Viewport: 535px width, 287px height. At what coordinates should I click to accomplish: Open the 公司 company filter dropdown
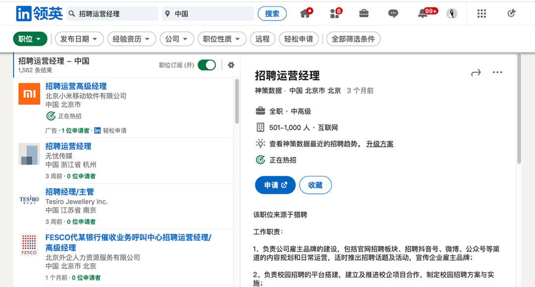pos(177,38)
